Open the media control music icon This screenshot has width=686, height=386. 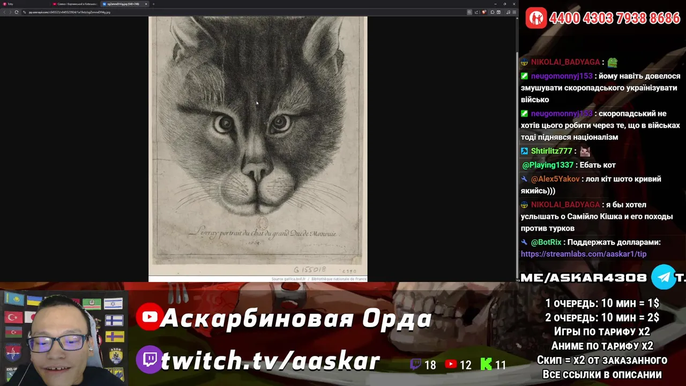click(508, 12)
